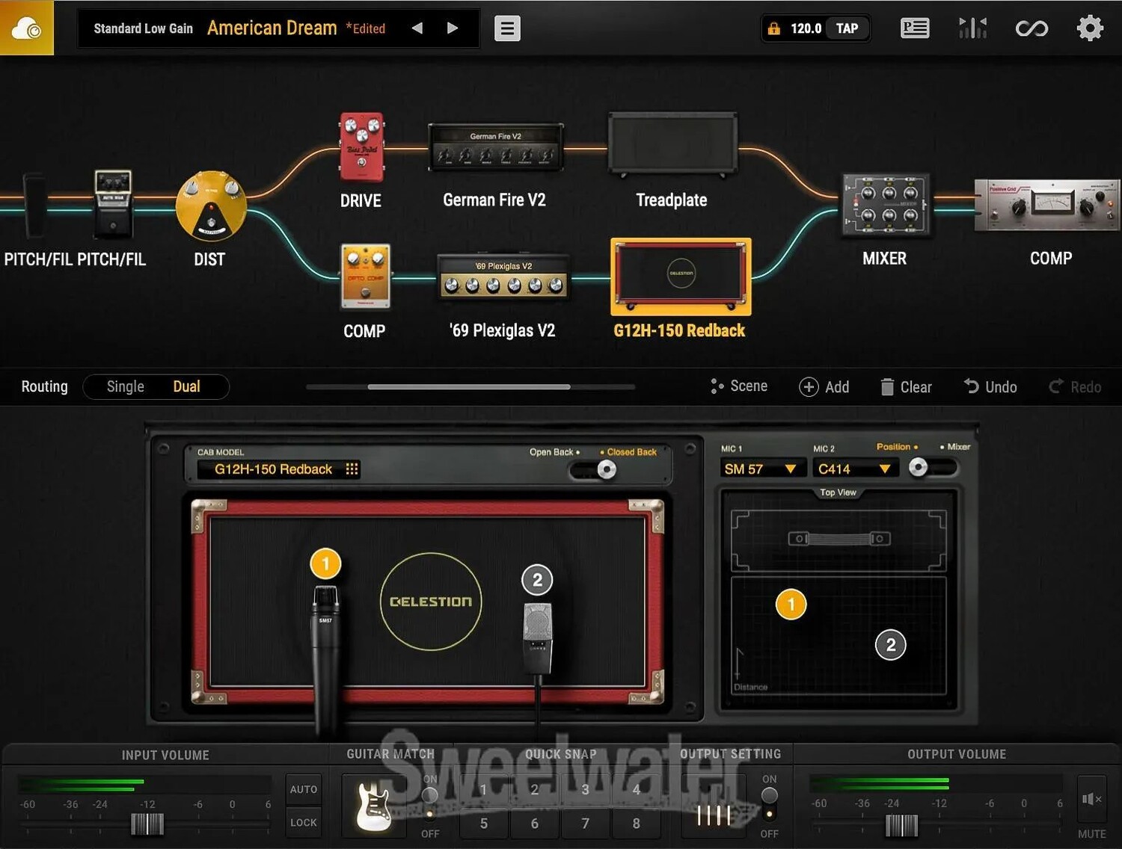Open the preset list menu button
The image size is (1122, 849).
(507, 28)
